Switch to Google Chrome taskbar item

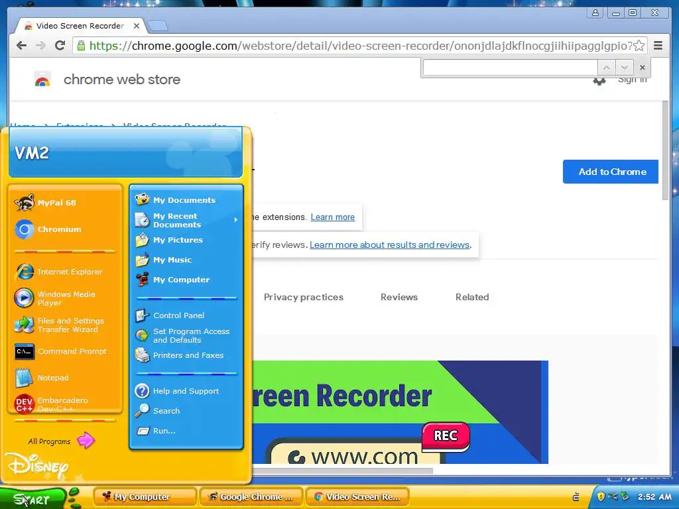coord(251,497)
